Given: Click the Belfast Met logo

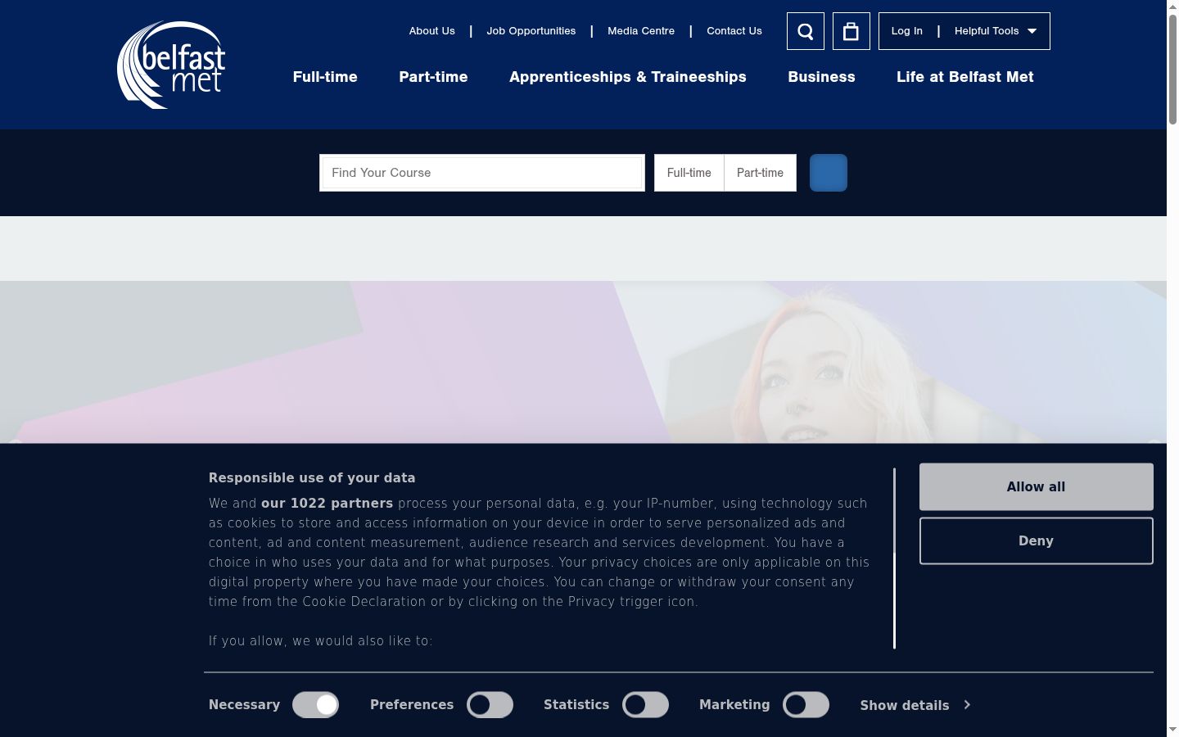Looking at the screenshot, I should click(171, 66).
